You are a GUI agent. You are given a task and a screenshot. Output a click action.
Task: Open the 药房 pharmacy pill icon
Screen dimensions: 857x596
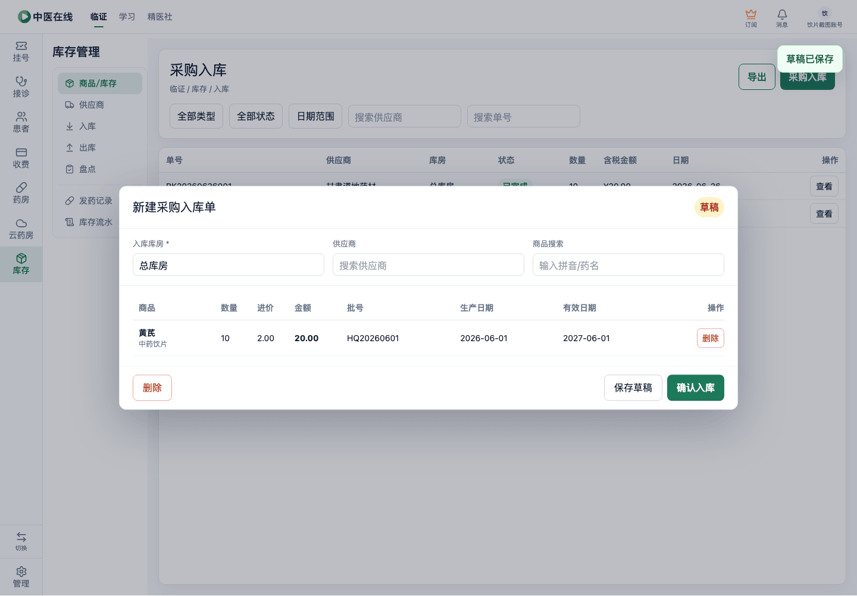[x=21, y=194]
